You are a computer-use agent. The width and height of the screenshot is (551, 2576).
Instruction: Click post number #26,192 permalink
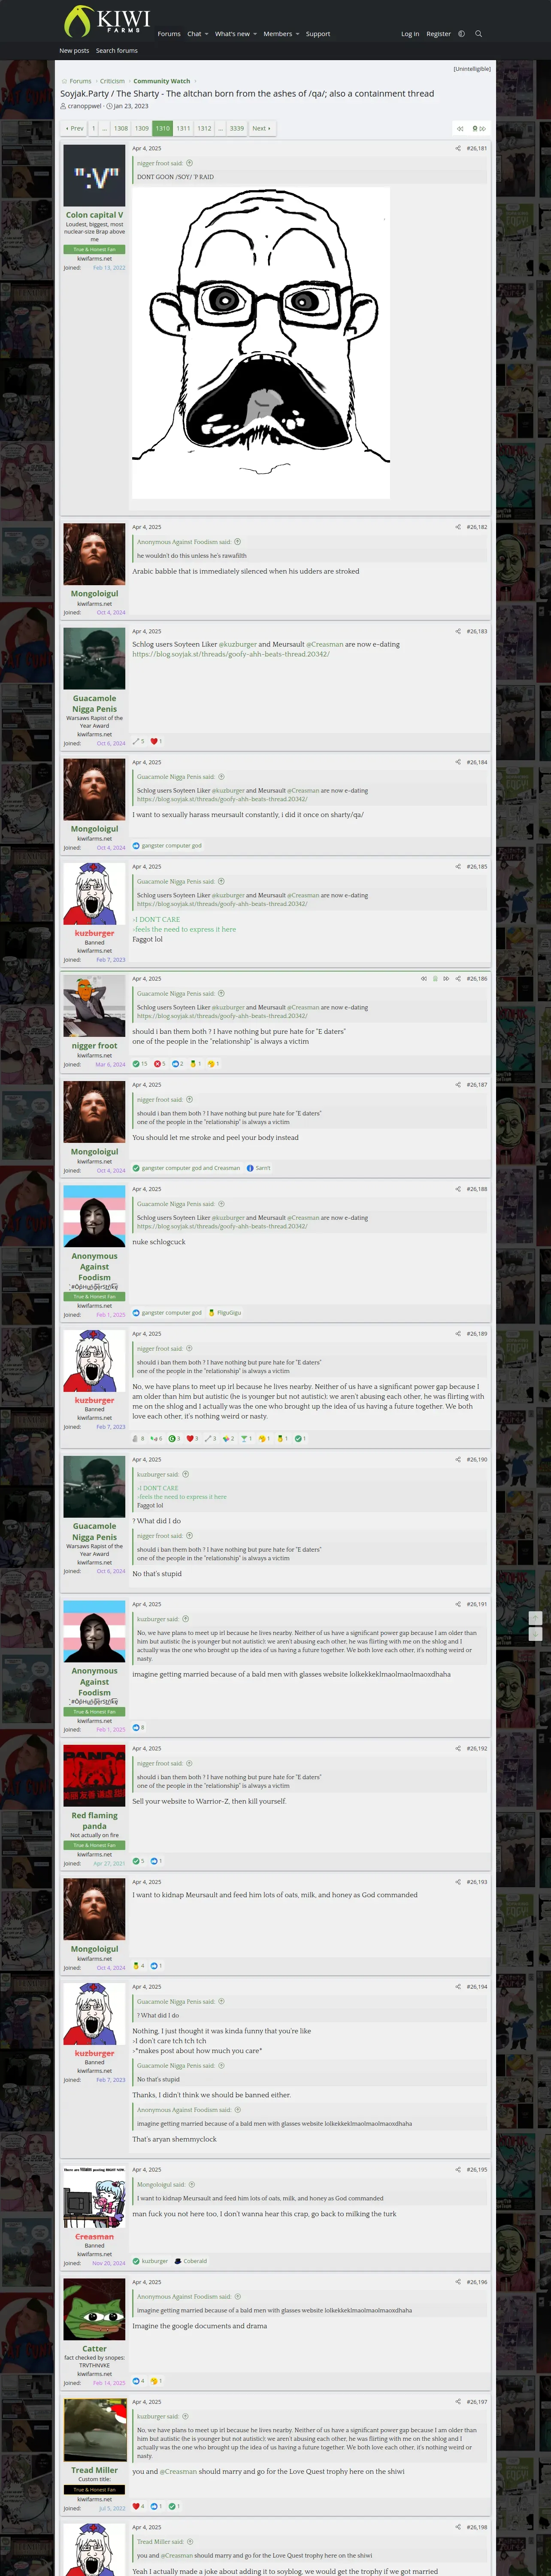[x=477, y=1749]
